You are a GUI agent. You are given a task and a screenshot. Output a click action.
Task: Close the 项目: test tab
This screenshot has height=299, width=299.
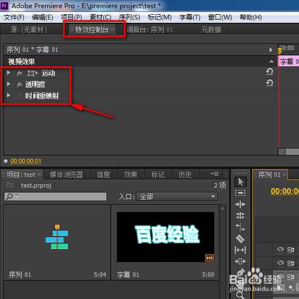(x=39, y=174)
